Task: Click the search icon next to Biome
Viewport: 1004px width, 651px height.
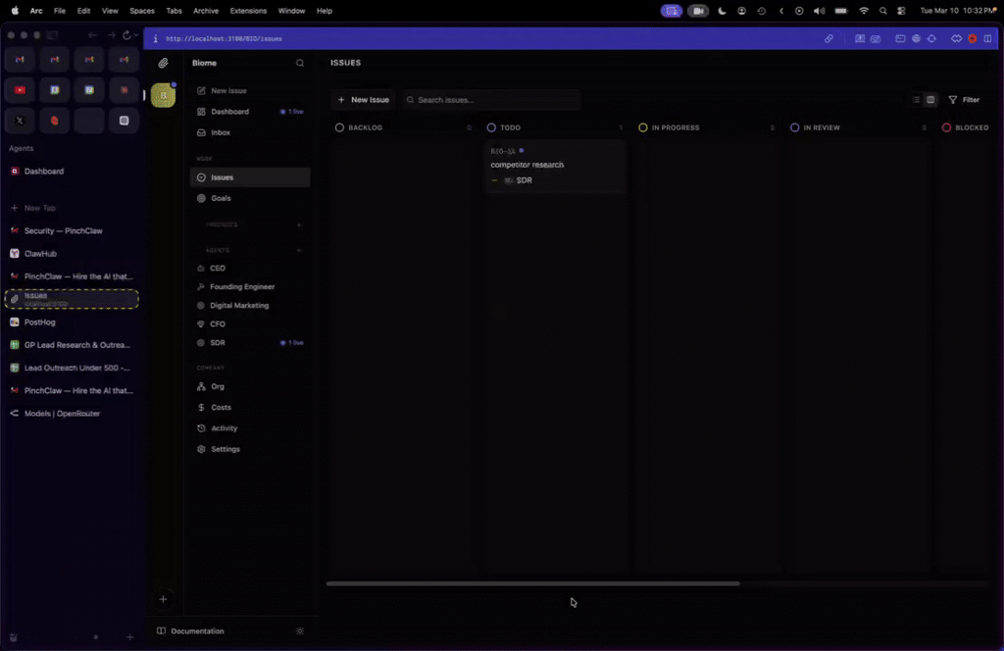Action: click(x=300, y=63)
